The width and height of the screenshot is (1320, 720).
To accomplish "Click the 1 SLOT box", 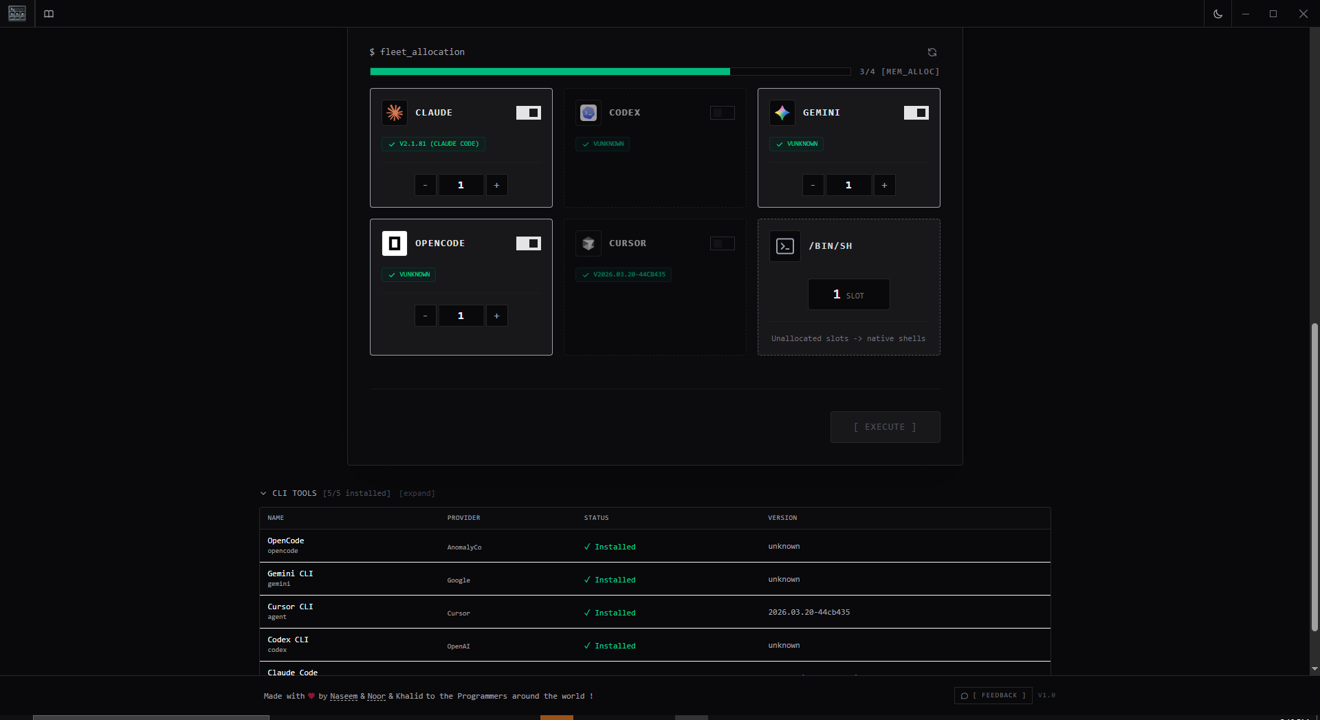I will pos(849,294).
